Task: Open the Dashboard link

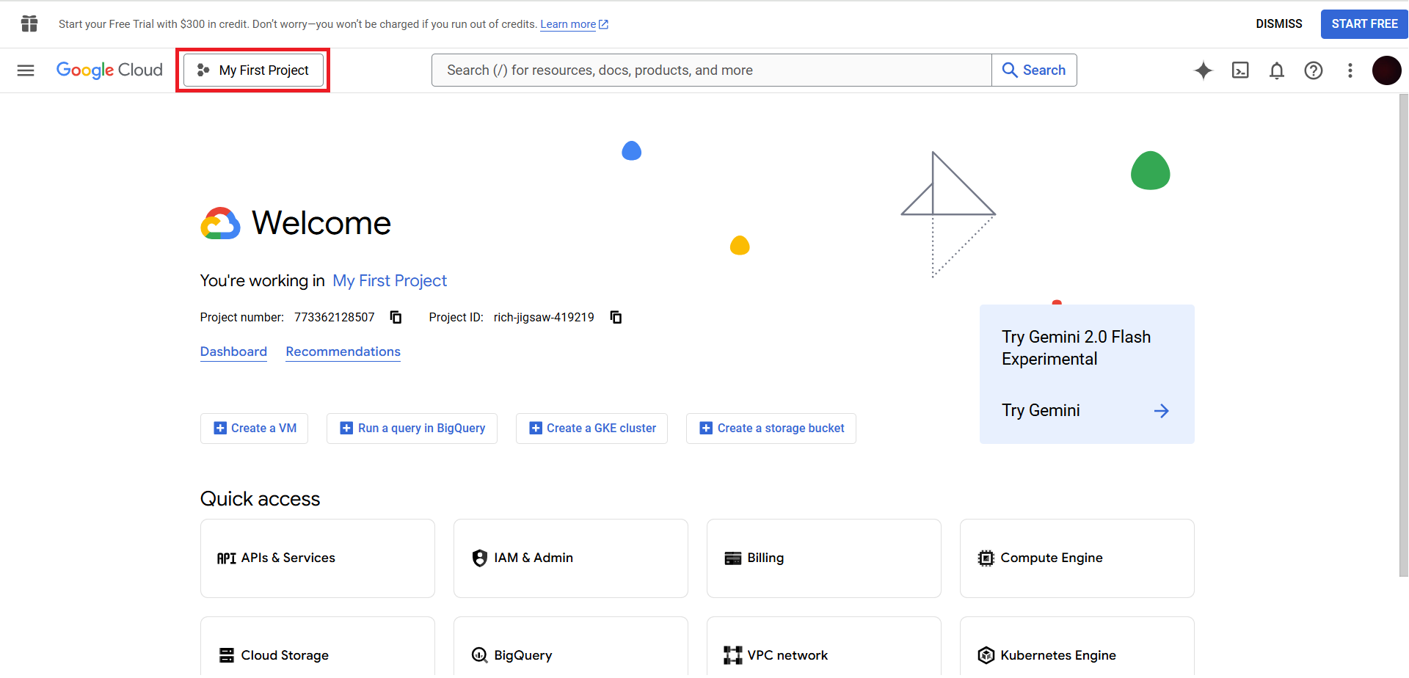Action: coord(233,352)
